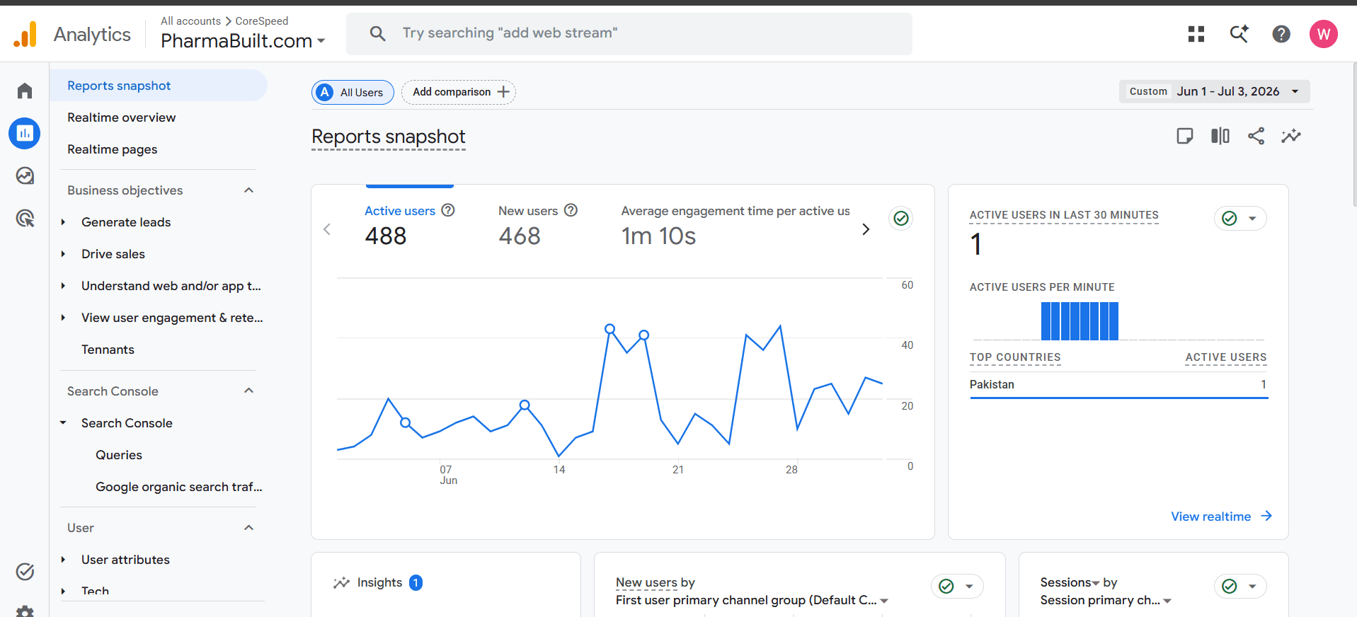The image size is (1357, 617).
Task: Click the Customize report icon
Action: click(x=1185, y=136)
